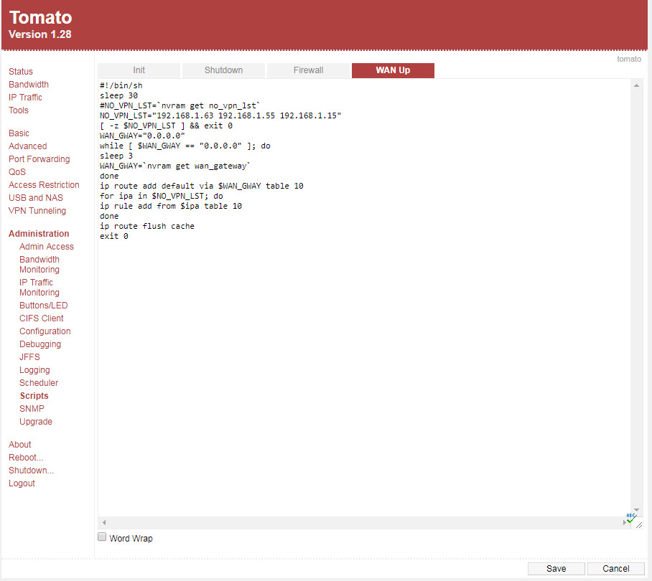Go to the QoS page
Image resolution: width=652 pixels, height=581 pixels.
[17, 172]
